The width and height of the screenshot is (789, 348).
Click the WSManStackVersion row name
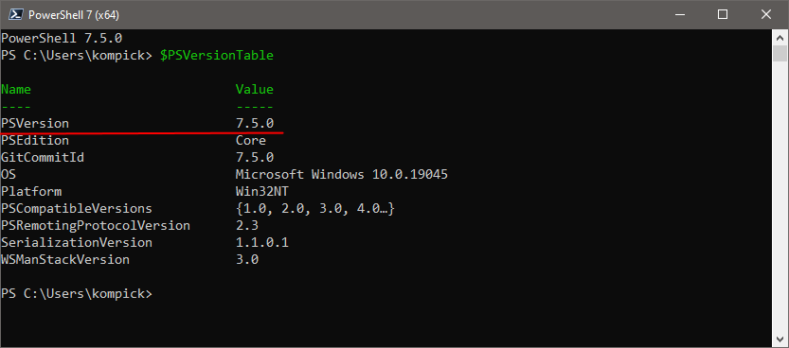tap(65, 260)
